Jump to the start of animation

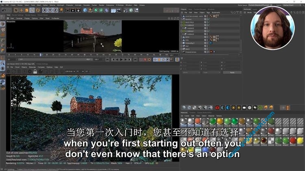(107, 60)
